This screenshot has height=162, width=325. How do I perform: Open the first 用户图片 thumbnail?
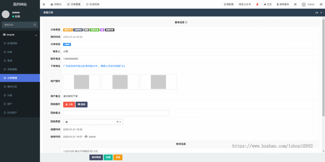82,82
